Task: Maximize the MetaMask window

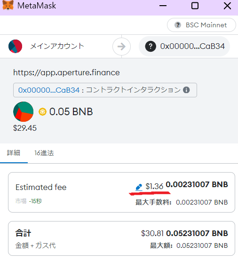Action: point(195,6)
